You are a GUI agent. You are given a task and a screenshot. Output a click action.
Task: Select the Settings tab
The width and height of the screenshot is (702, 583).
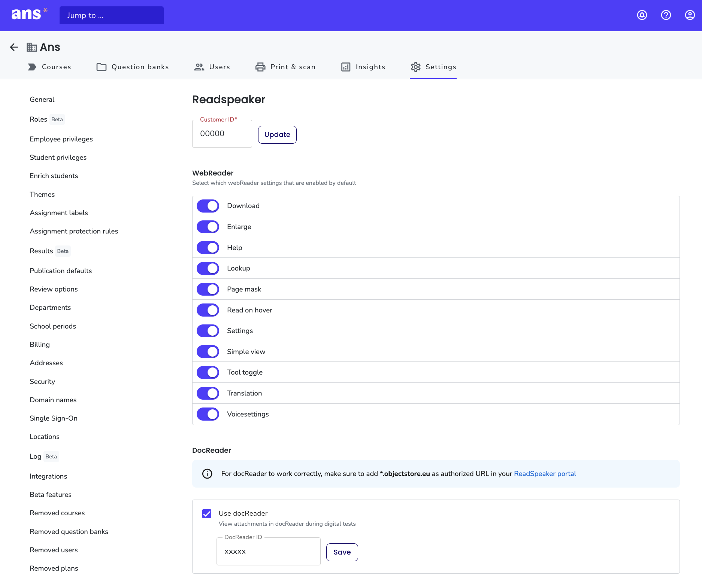point(433,67)
